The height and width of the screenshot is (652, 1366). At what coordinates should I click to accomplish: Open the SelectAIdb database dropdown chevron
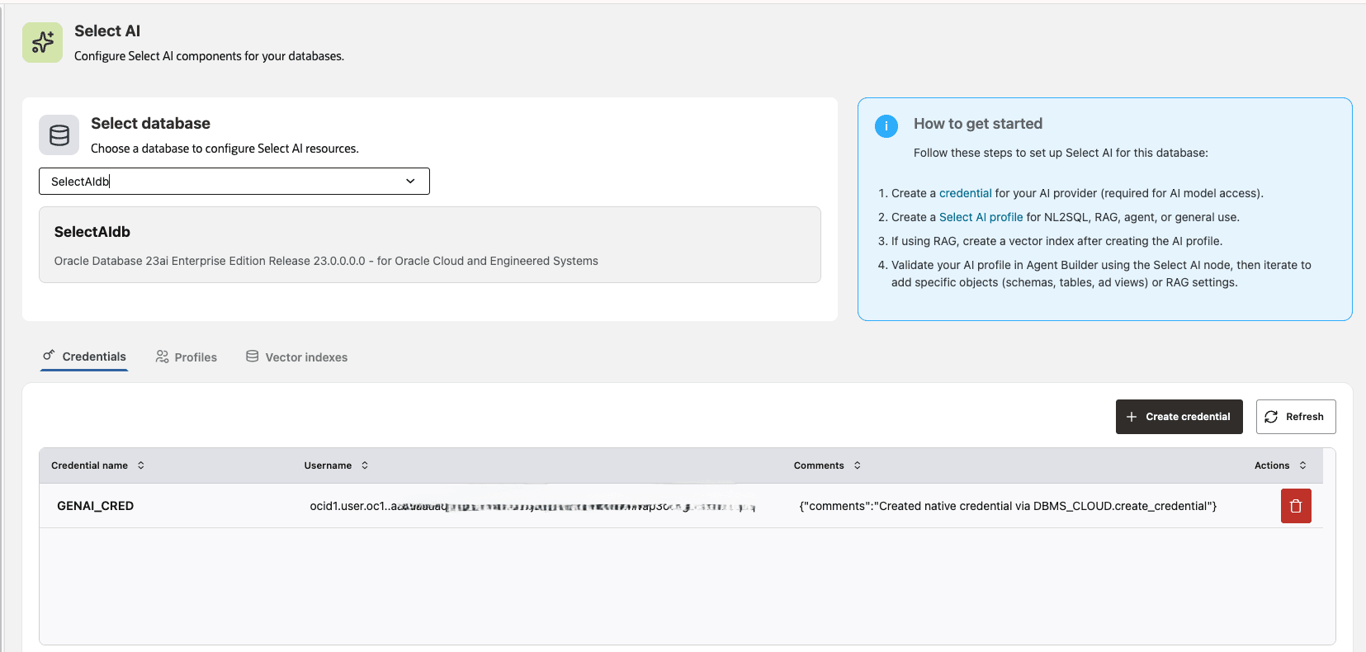click(x=410, y=182)
